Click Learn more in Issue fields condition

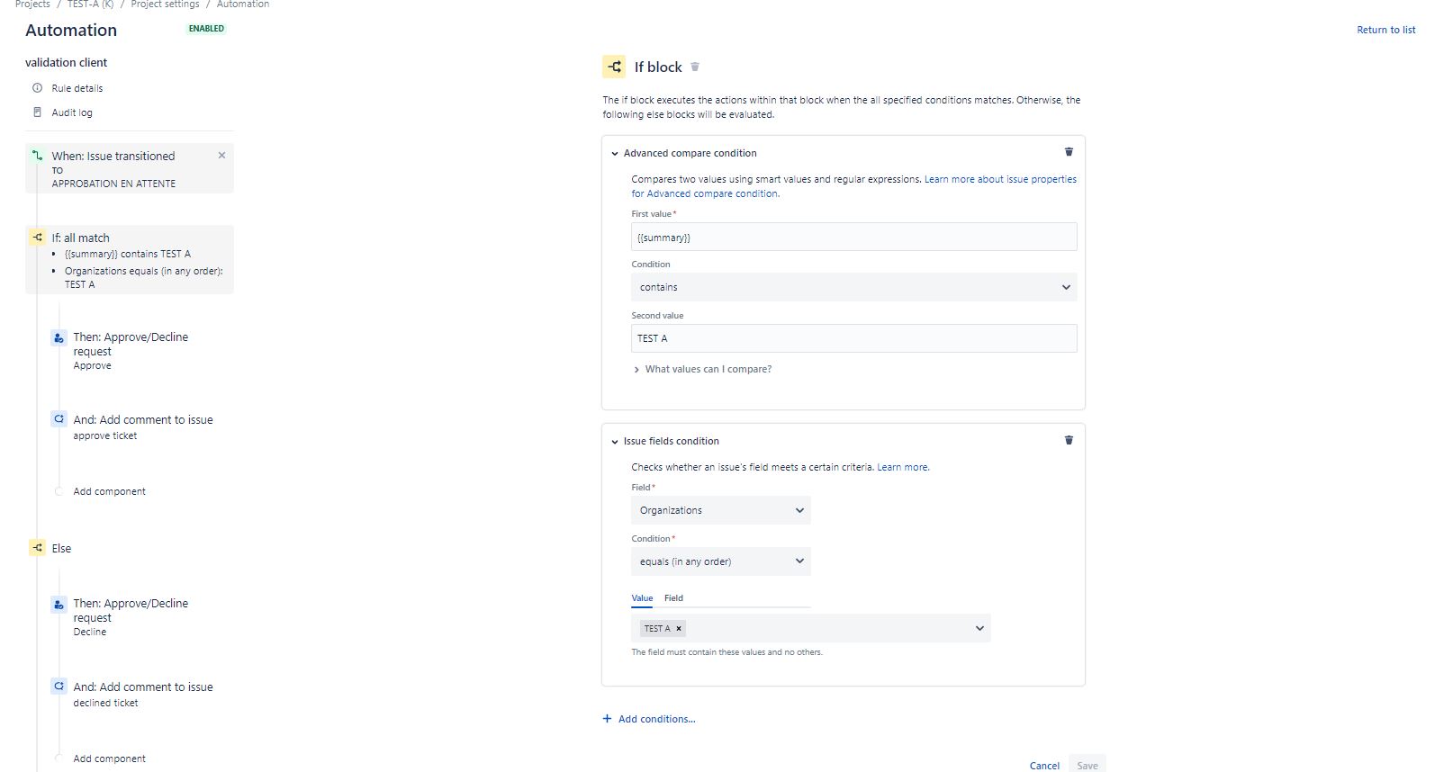(x=903, y=467)
